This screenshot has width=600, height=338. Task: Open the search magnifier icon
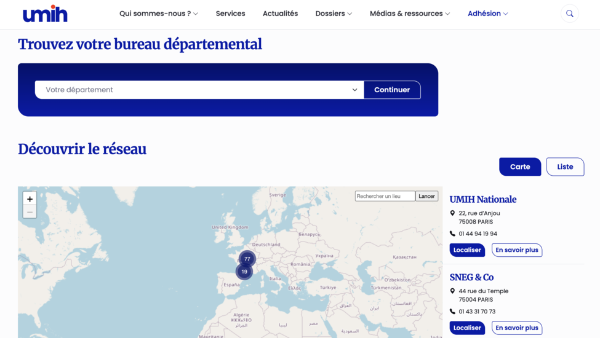coord(569,14)
